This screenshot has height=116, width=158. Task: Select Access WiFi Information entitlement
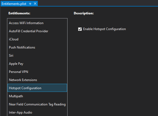(x=37, y=23)
